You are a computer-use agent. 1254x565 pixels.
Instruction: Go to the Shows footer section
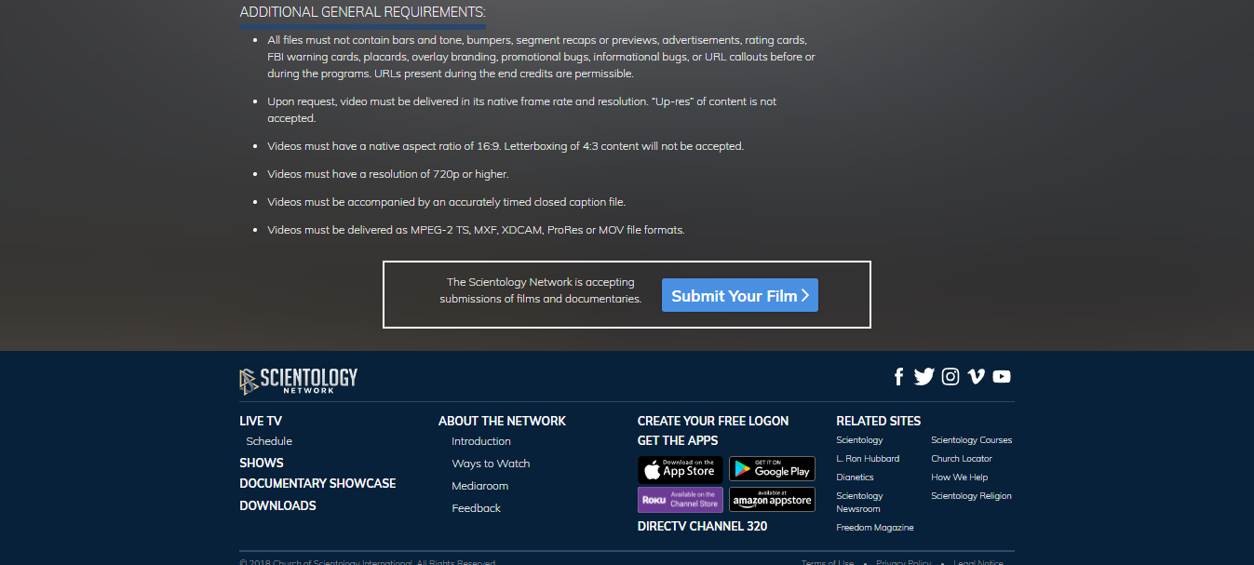click(262, 463)
